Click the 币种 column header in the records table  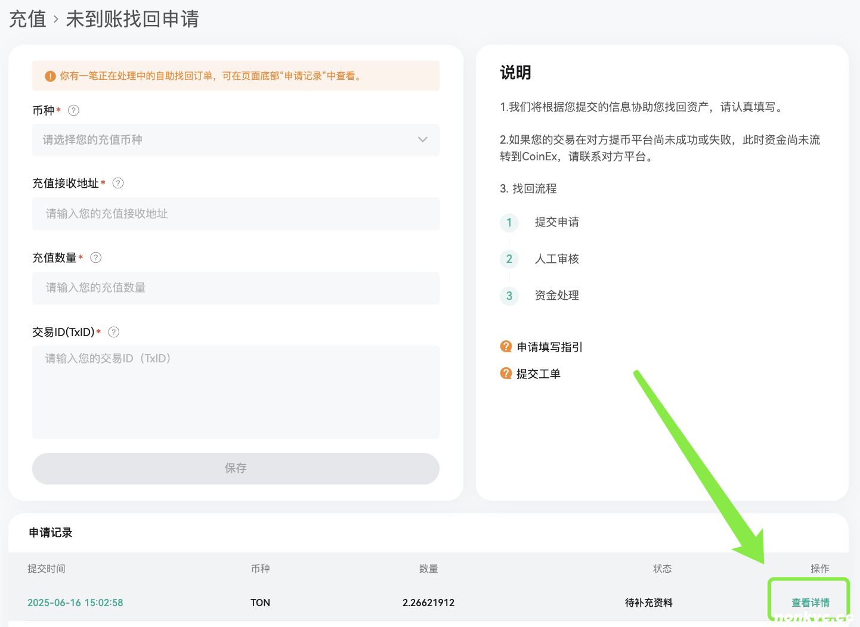(x=260, y=569)
